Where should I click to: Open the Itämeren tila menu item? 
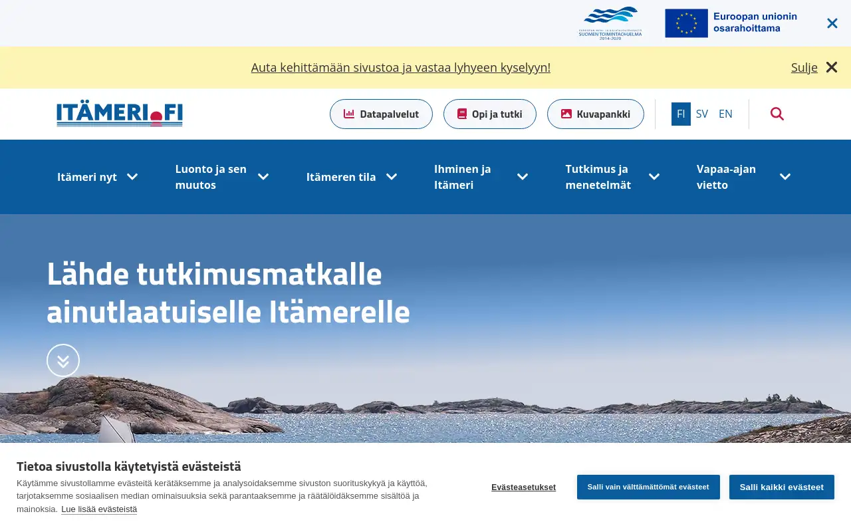pos(341,177)
